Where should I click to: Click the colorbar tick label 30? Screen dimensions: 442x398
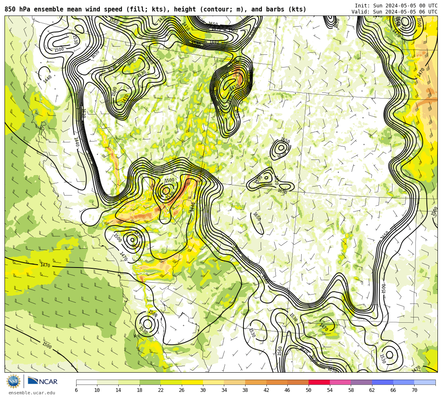pyautogui.click(x=203, y=390)
